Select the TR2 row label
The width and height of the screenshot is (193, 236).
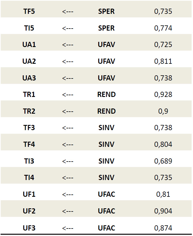click(29, 111)
